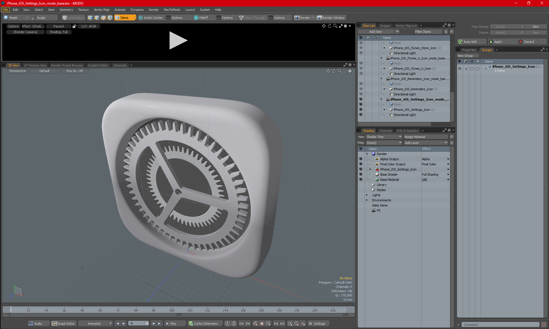Click the Assign Material button

coord(426,137)
